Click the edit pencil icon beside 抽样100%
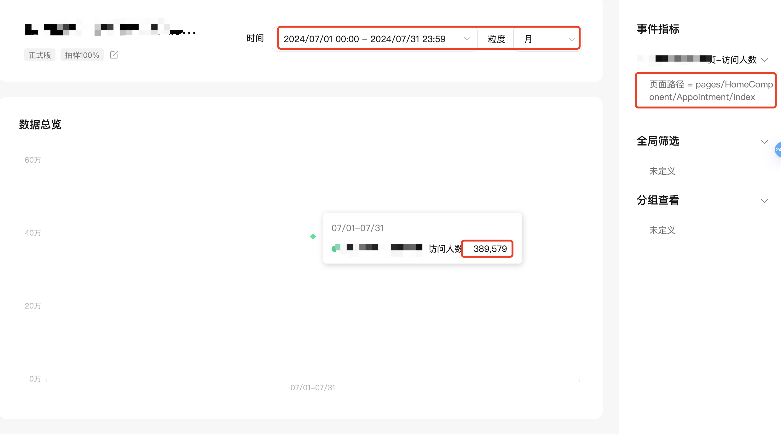Viewport: 781px width, 434px height. point(114,55)
